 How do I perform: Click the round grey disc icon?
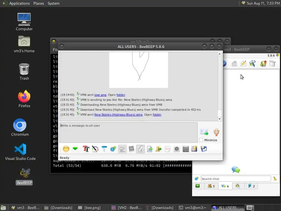coord(176,149)
